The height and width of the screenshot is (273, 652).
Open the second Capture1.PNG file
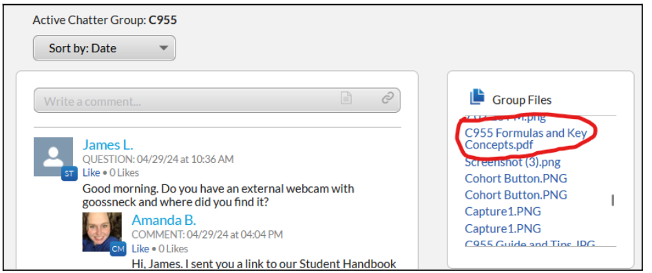point(503,228)
